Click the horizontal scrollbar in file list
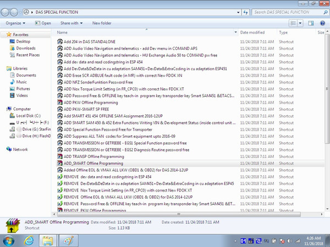Image resolution: width=330 pixels, height=247 pixels. [x=179, y=214]
